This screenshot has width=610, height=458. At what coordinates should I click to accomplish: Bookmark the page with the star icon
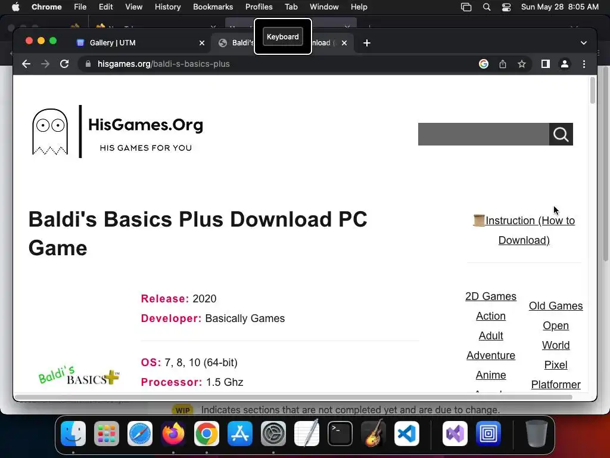[522, 64]
